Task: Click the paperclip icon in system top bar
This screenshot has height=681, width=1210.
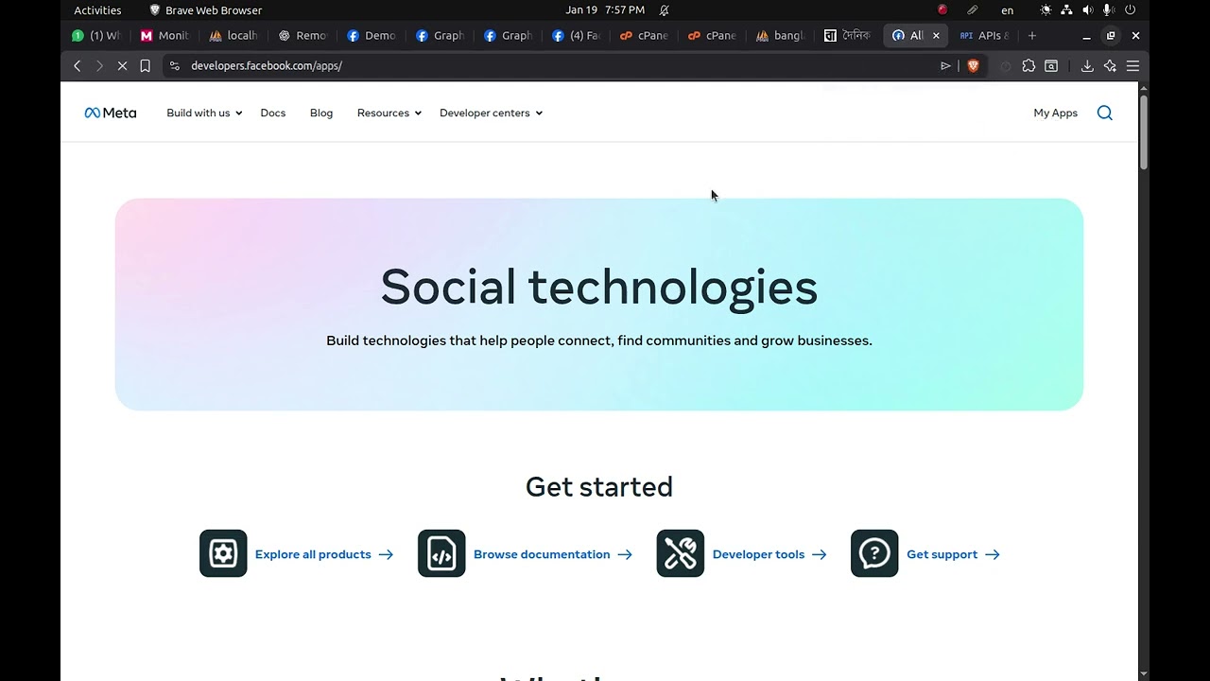Action: pyautogui.click(x=972, y=9)
